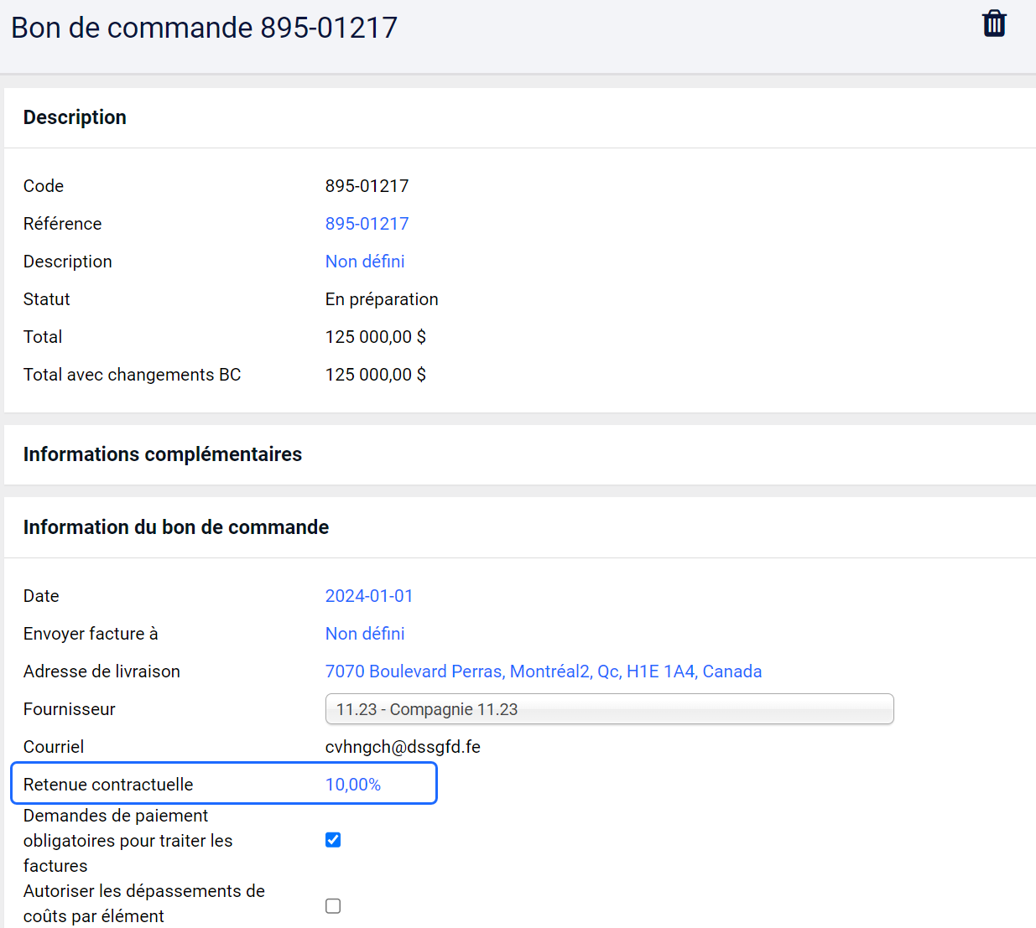The image size is (1036, 928).
Task: Enable Autoriser les dépassements de coûts checkbox
Action: (333, 906)
